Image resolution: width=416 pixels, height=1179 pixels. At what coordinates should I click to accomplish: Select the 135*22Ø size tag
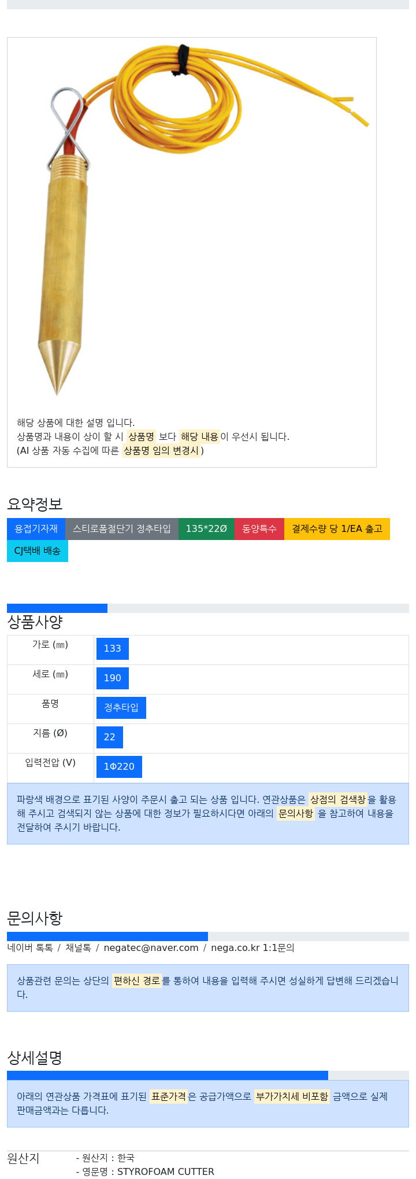click(206, 529)
